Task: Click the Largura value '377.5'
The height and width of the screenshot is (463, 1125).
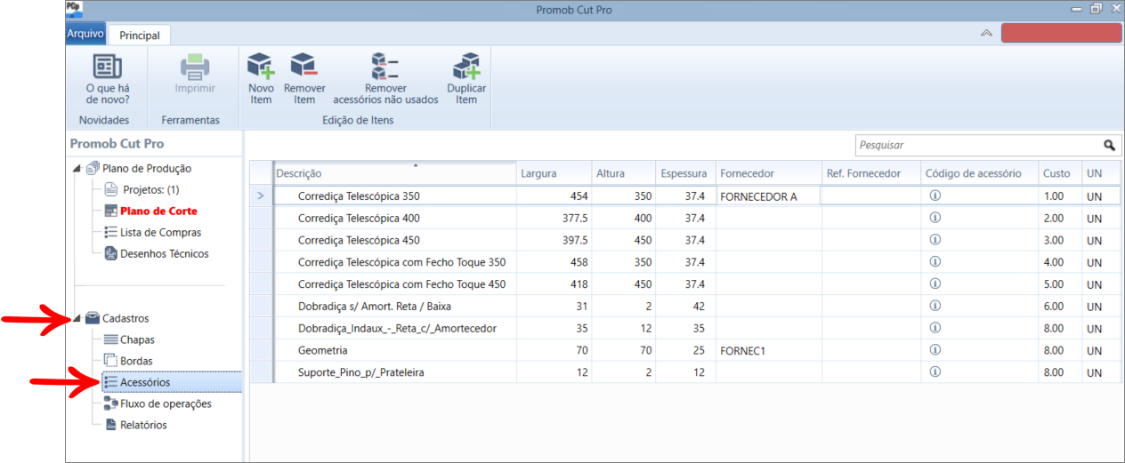Action: [x=554, y=218]
